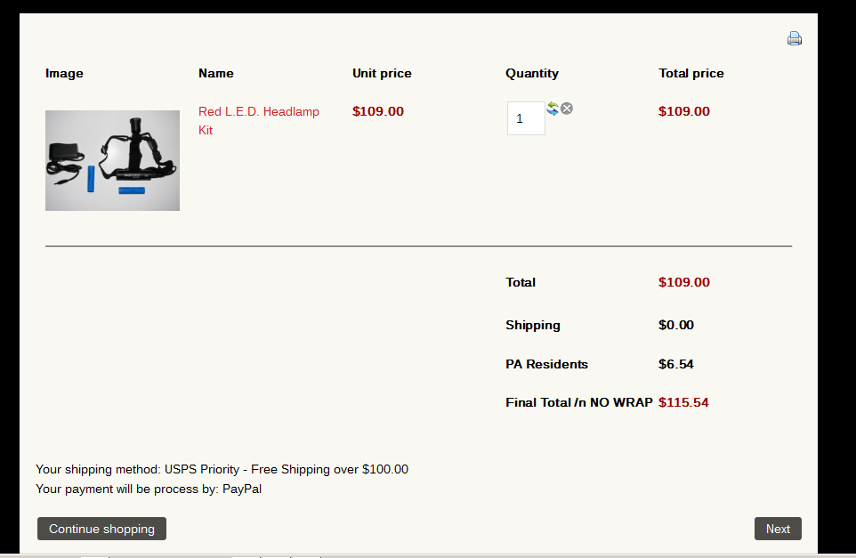Click the $0.00 shipping cost value
This screenshot has height=558, width=856.
tap(676, 325)
